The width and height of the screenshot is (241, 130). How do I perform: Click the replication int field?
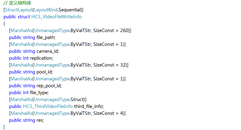point(41,58)
